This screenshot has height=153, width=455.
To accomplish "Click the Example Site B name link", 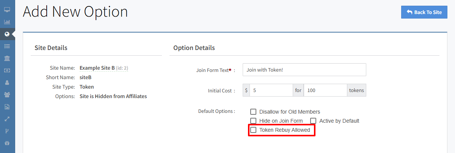I will click(97, 68).
